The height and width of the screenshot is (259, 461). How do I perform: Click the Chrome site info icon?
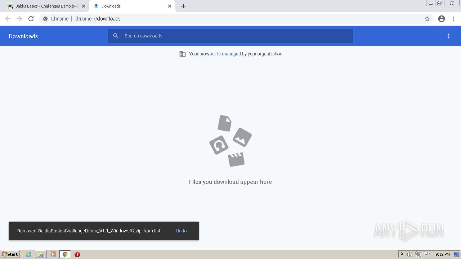click(45, 19)
